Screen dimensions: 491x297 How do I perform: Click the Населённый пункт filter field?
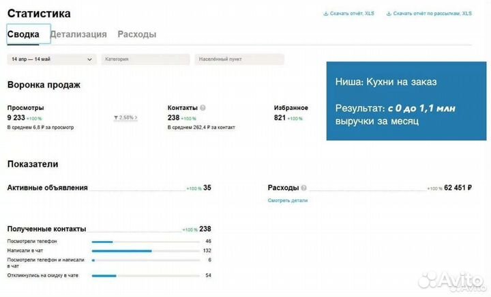click(x=239, y=59)
